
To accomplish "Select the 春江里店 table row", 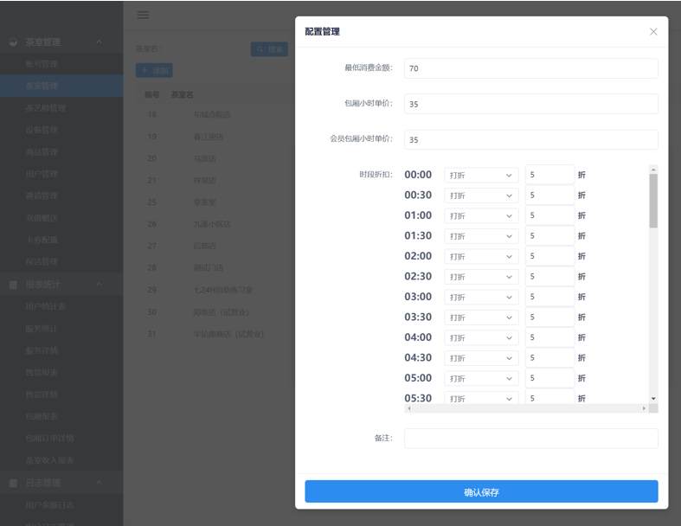I will click(215, 137).
